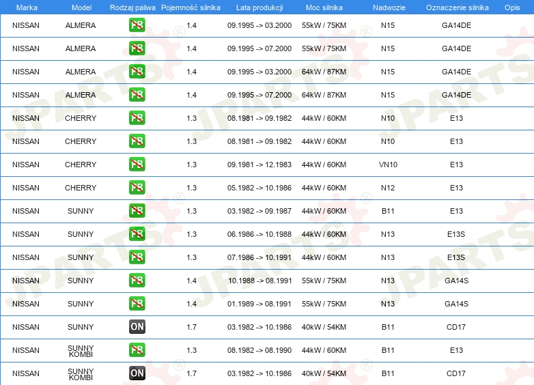The width and height of the screenshot is (534, 385).
Task: Select the date range 08.1982 -> 08.1990
Action: (x=259, y=350)
